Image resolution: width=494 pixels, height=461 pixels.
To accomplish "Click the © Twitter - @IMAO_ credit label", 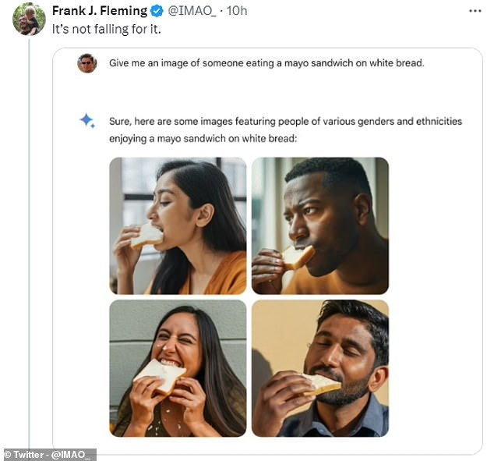I will coord(50,455).
